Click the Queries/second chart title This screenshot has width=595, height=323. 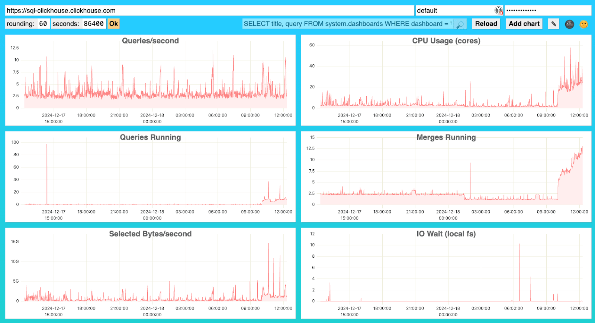150,41
